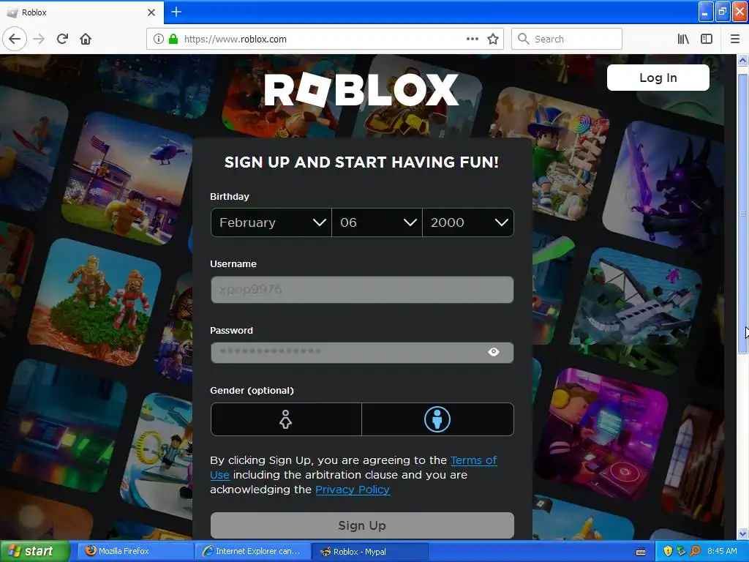Click the scrollbar down arrow
The image size is (749, 562).
pyautogui.click(x=742, y=533)
